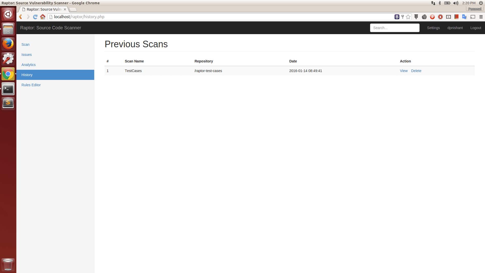View the TestCases scan
Image resolution: width=485 pixels, height=273 pixels.
point(404,71)
